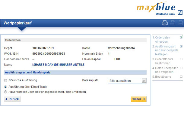Screen dimensions: 184x136
Task: Jump to step 4 Daten überprüfen
Action: (x=164, y=70)
